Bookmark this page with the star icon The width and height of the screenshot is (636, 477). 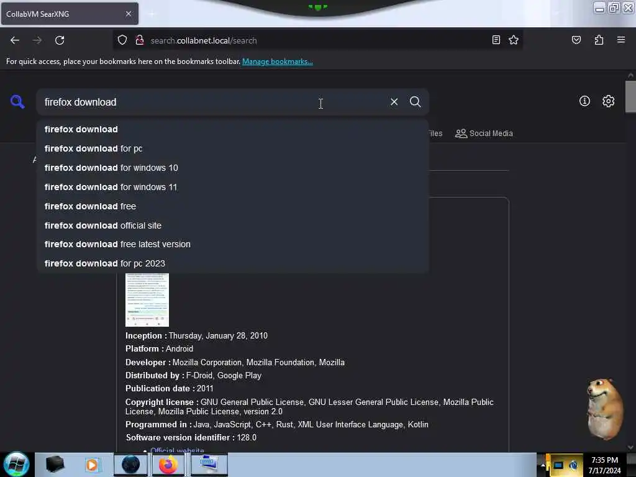514,40
